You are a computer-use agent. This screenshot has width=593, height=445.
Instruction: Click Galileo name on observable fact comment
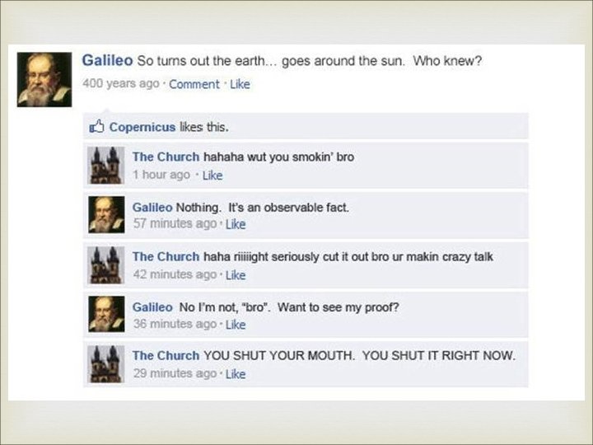click(x=152, y=208)
